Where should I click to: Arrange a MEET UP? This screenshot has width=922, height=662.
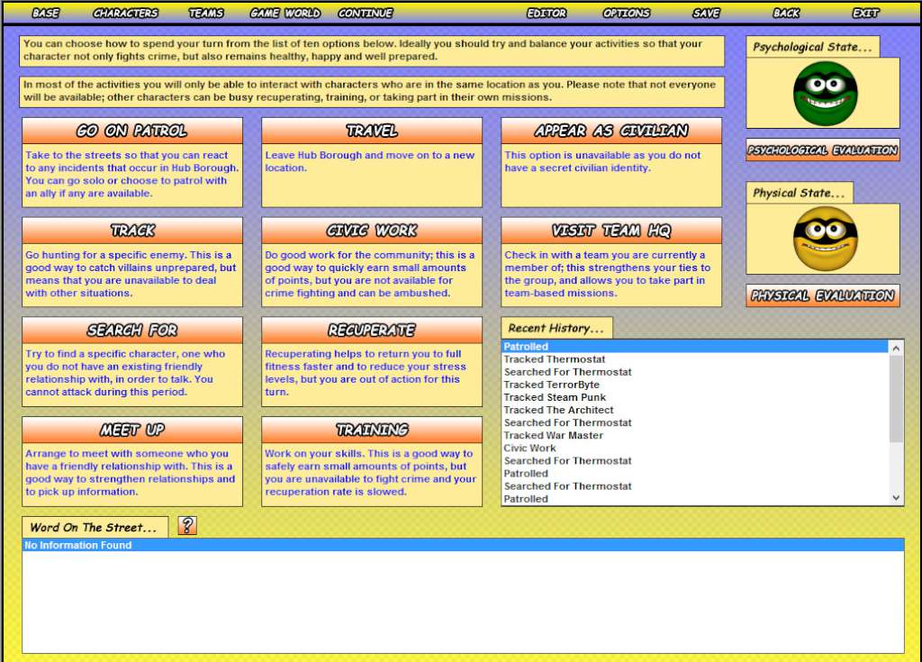pyautogui.click(x=131, y=430)
